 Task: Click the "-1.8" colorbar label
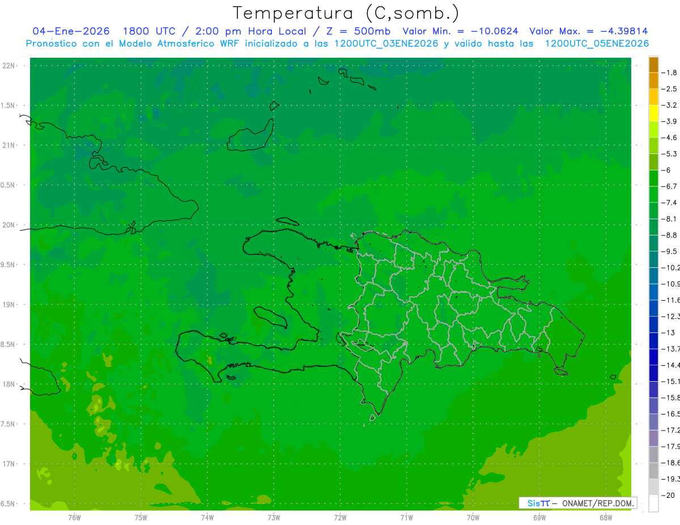pos(670,72)
